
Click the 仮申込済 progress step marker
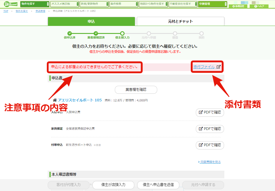pos(69,33)
